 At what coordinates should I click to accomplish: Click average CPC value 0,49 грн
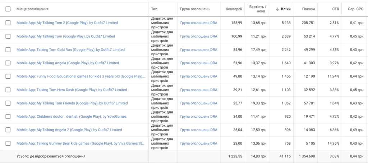coord(356,130)
